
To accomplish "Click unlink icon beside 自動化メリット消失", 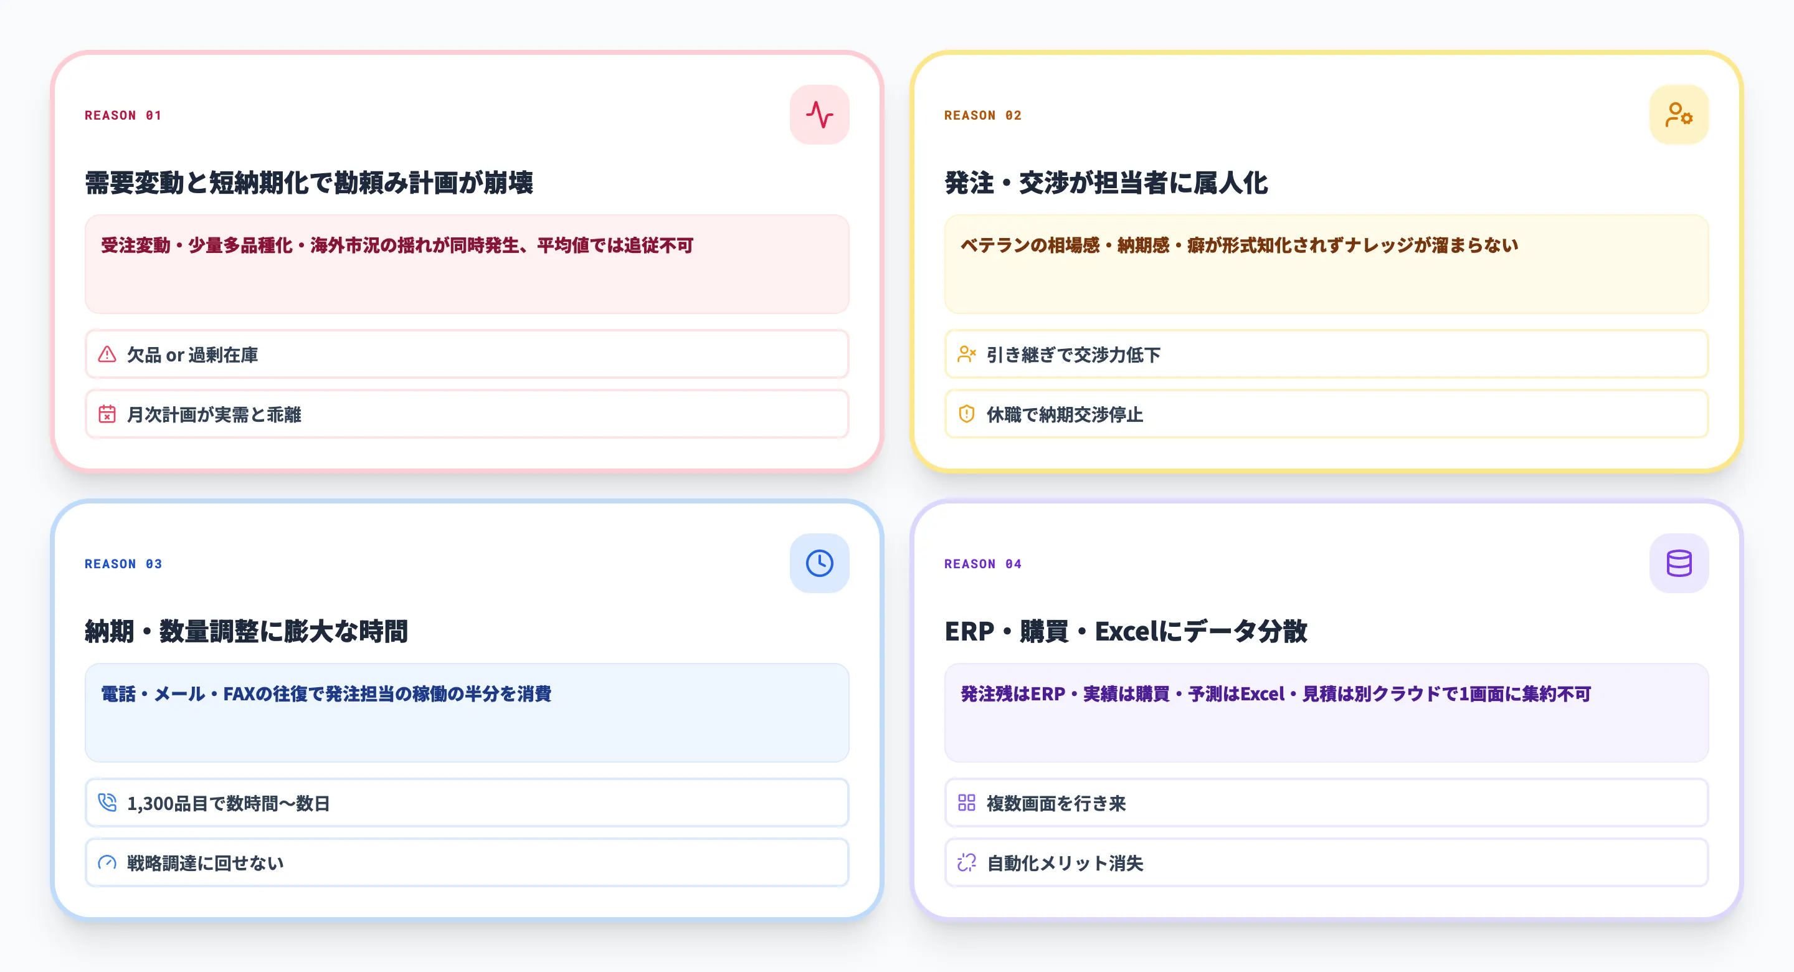I will click(967, 862).
